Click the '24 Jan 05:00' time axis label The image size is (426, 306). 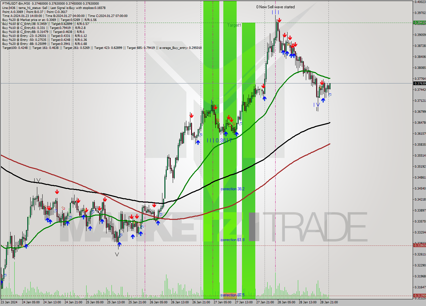click(31, 302)
